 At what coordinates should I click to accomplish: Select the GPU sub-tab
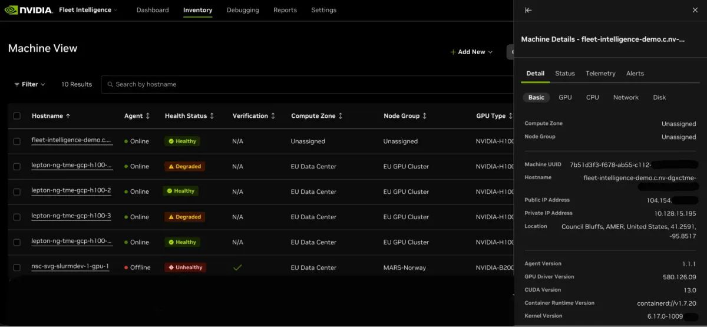pos(565,97)
